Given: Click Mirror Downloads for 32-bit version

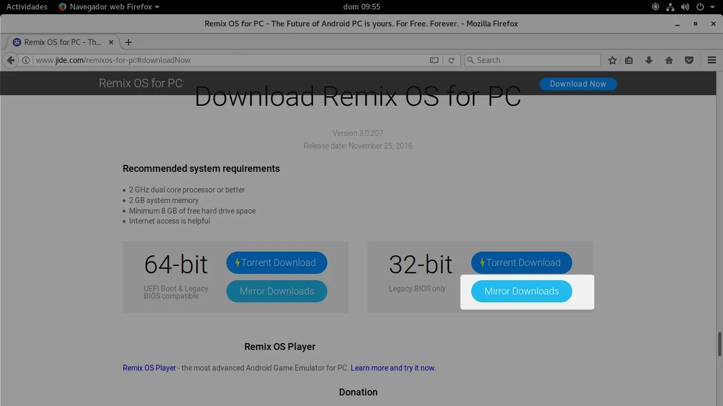Looking at the screenshot, I should click(521, 291).
